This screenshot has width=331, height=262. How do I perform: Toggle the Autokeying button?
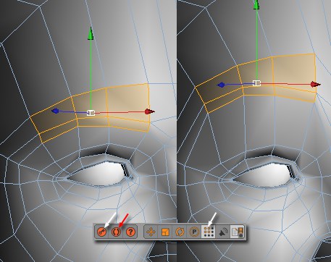(x=116, y=232)
